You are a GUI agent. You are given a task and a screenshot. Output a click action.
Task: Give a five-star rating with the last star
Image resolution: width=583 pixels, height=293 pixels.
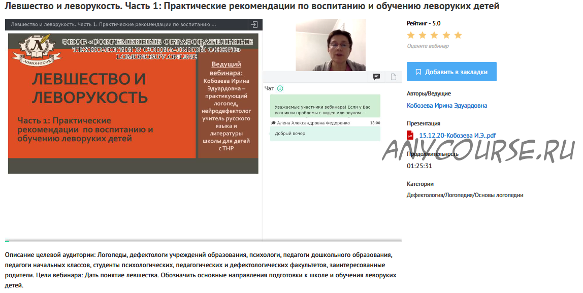pyautogui.click(x=458, y=35)
